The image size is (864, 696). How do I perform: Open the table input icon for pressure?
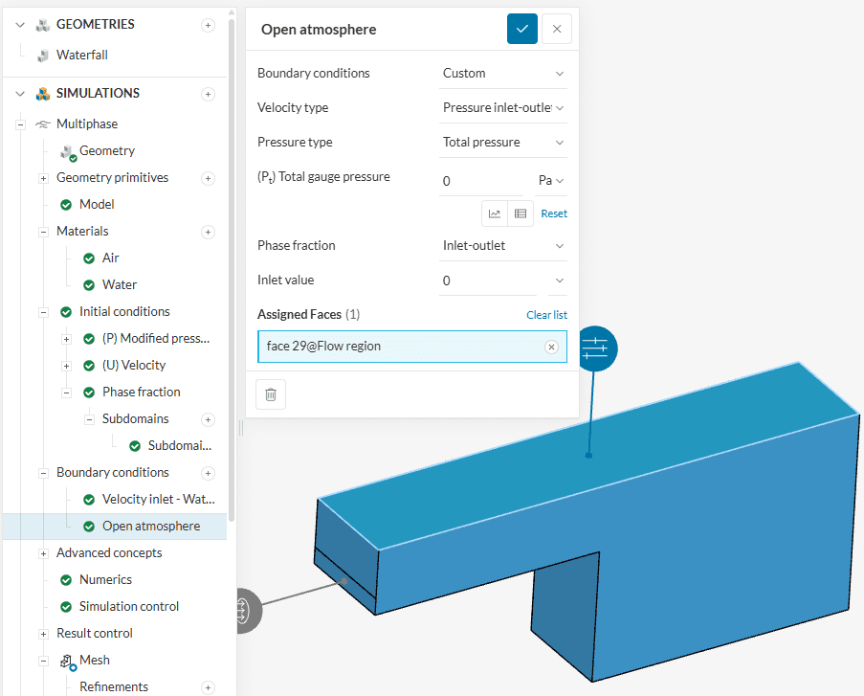(x=521, y=213)
